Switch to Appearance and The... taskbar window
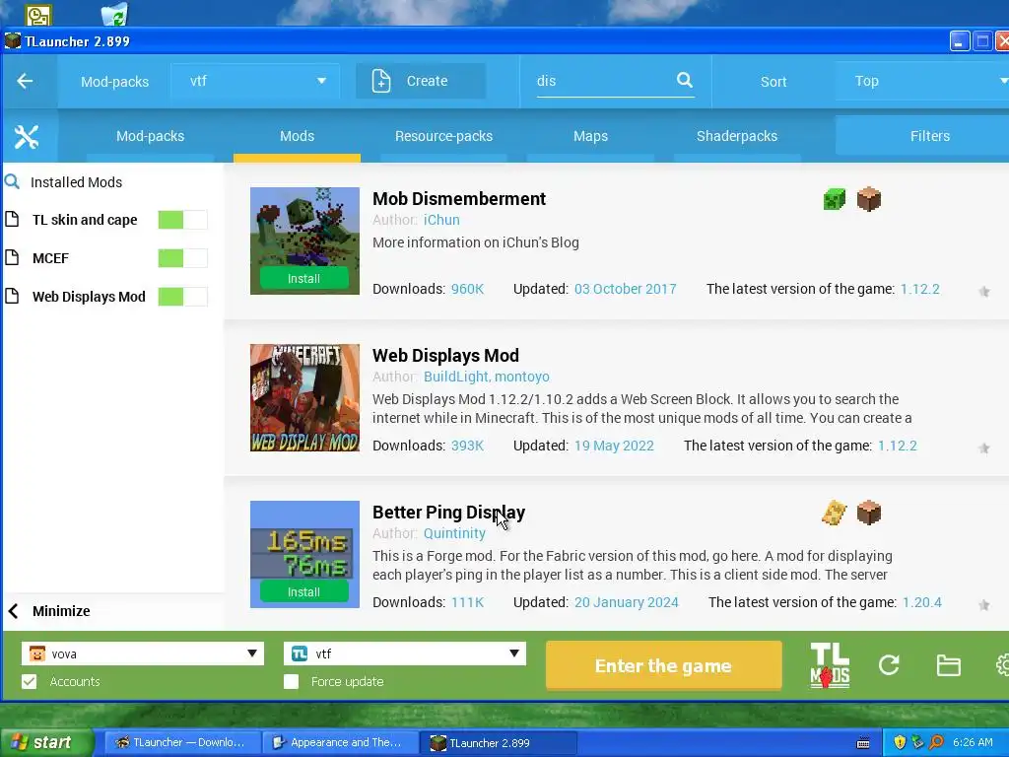 pyautogui.click(x=340, y=742)
